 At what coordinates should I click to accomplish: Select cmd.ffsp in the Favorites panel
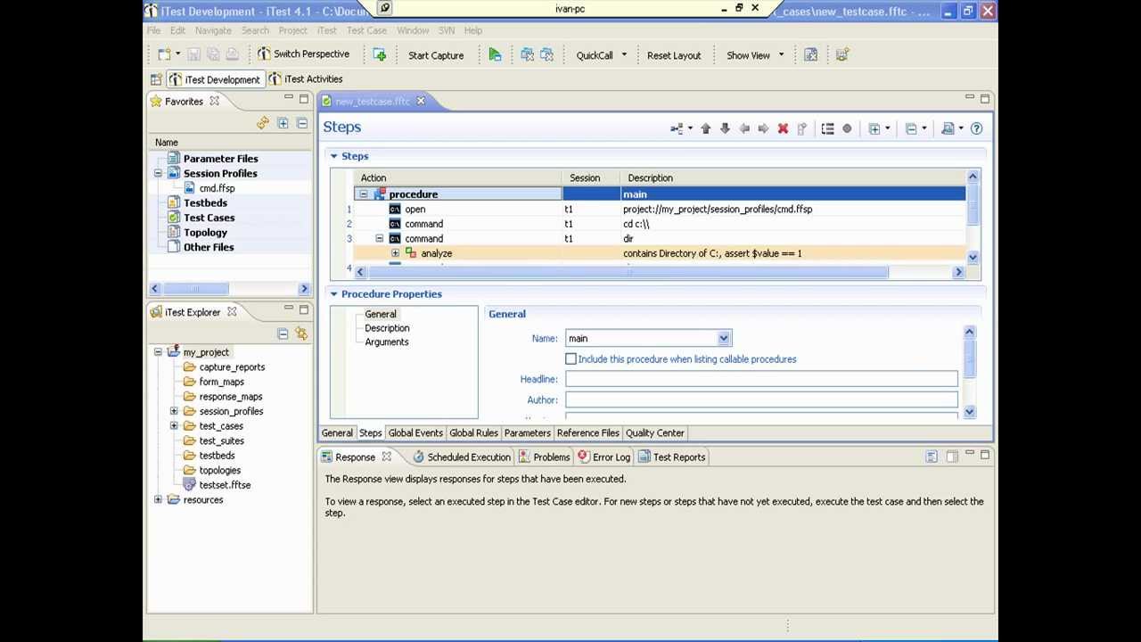coord(217,188)
